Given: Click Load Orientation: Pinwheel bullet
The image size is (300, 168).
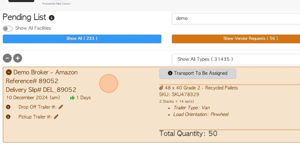Looking at the screenshot, I should point(201,114).
